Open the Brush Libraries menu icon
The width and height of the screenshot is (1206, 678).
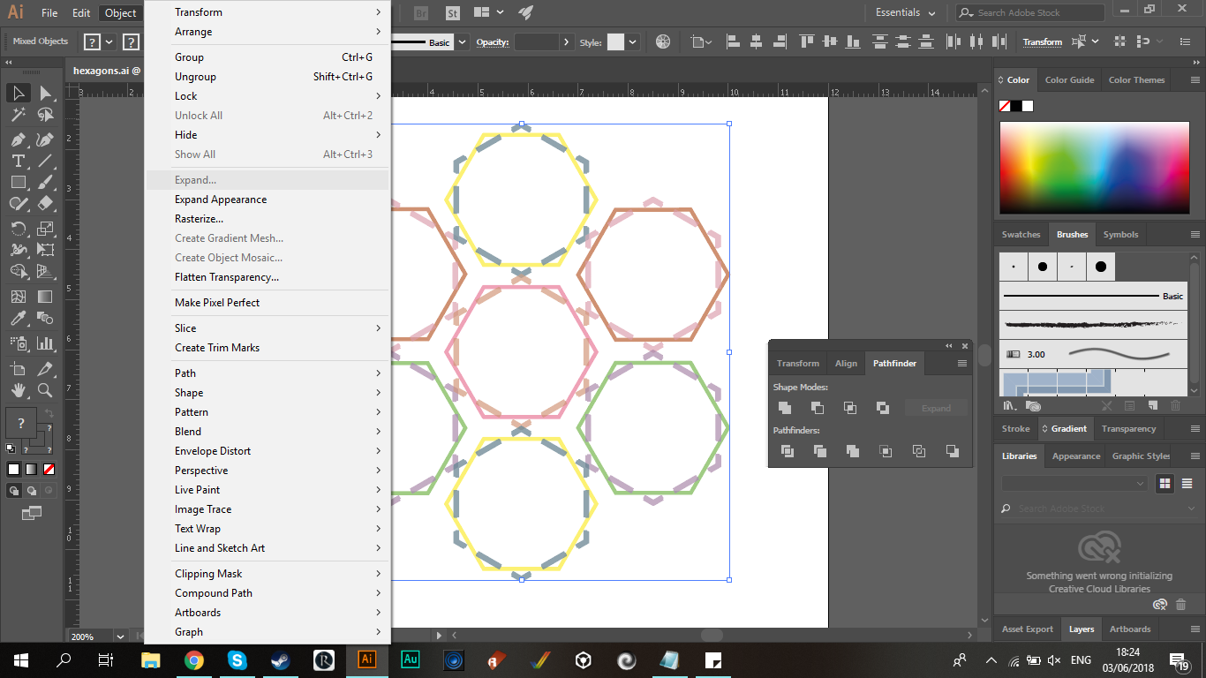coord(1008,405)
